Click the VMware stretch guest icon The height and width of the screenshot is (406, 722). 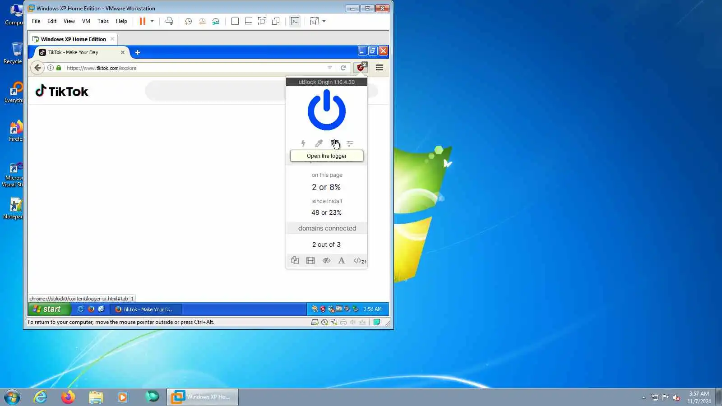click(x=315, y=21)
